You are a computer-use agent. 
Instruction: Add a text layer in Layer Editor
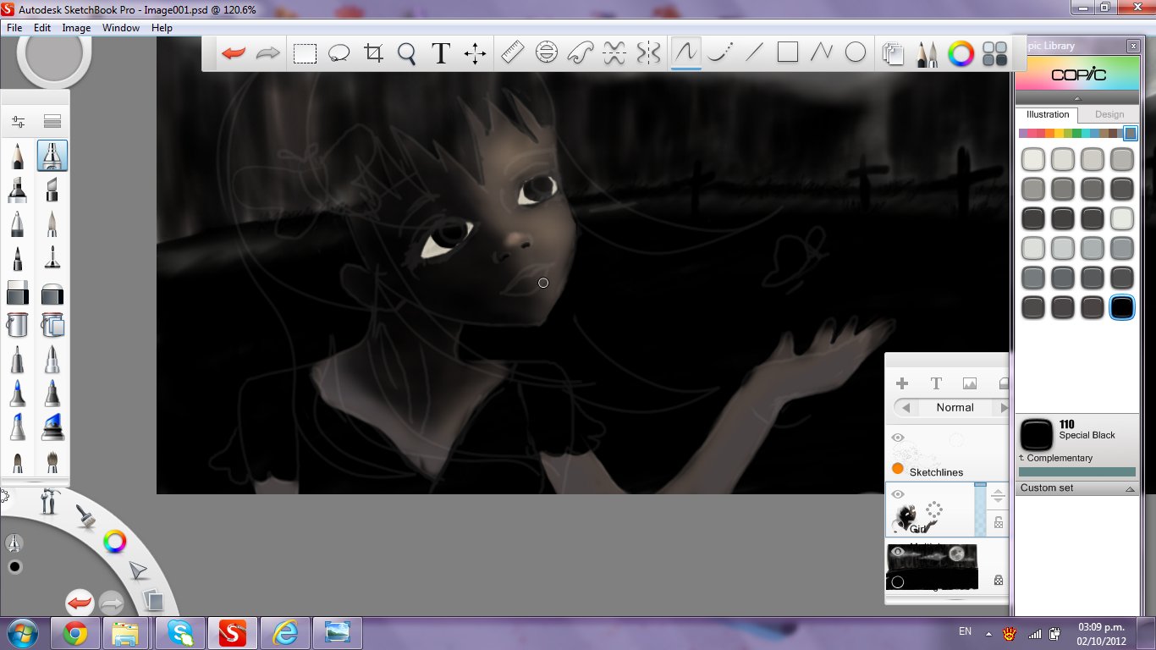pyautogui.click(x=936, y=383)
